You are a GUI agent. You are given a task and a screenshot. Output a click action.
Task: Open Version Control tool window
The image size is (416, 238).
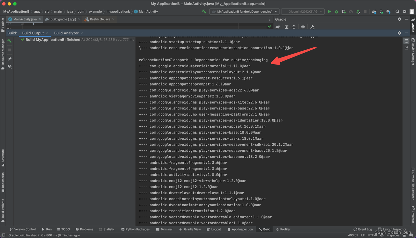click(x=23, y=229)
